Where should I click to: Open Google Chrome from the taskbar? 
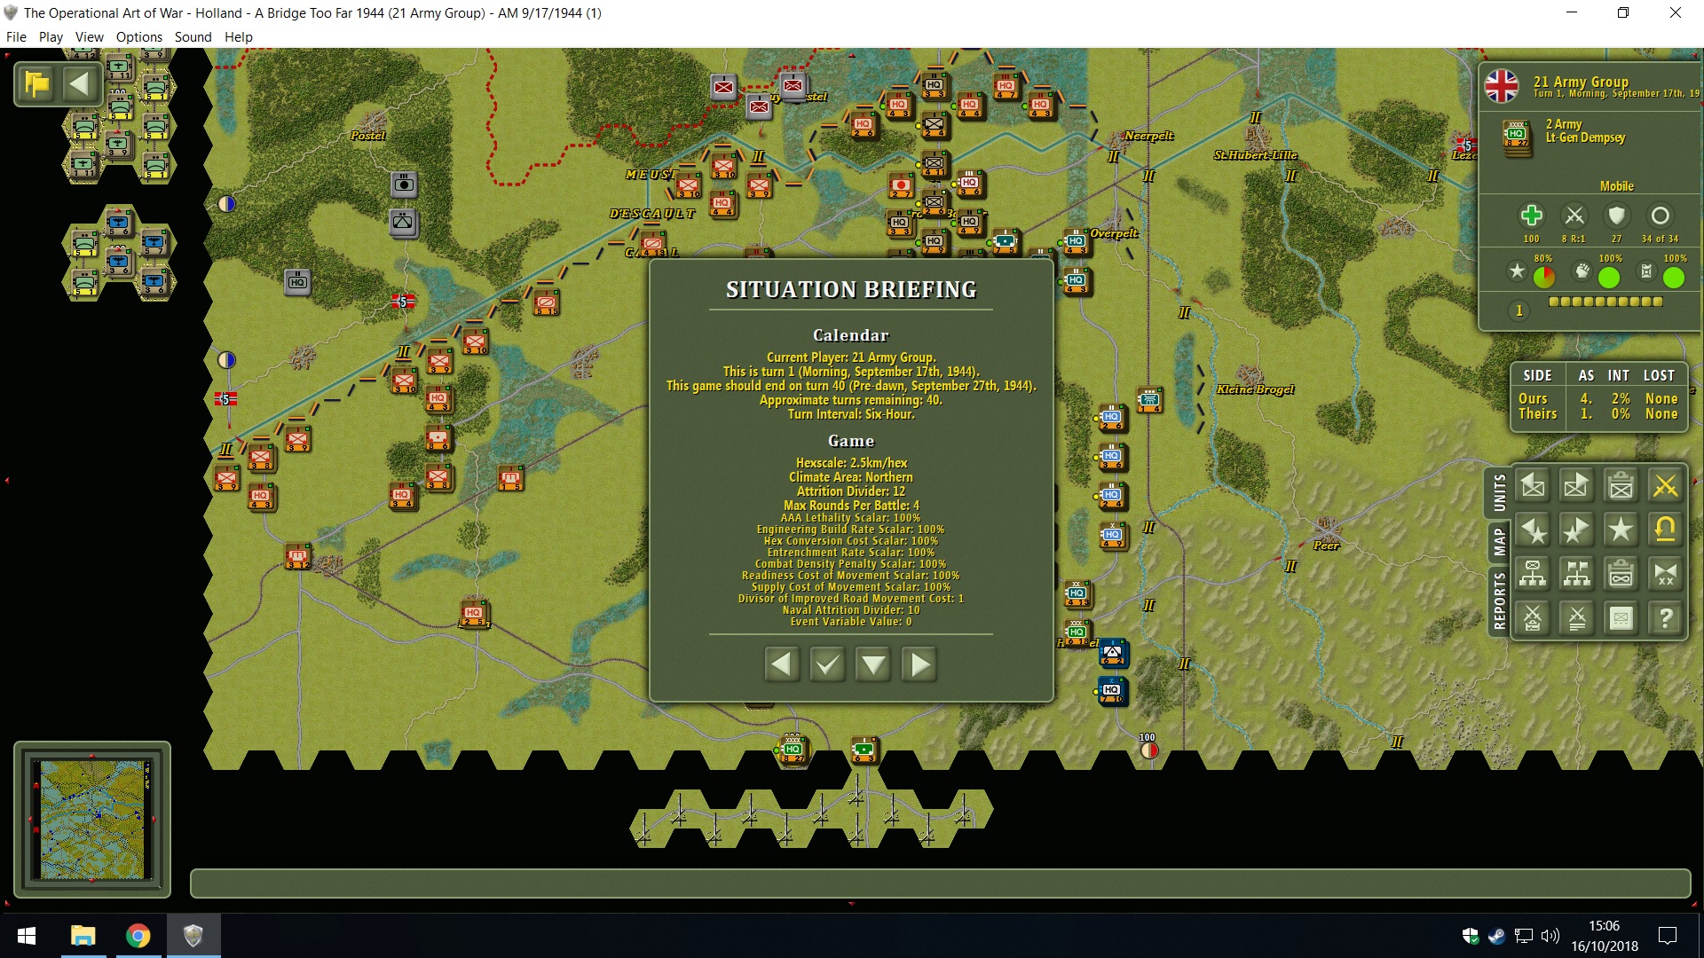[x=138, y=936]
